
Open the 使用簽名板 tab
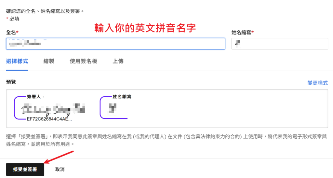click(83, 61)
